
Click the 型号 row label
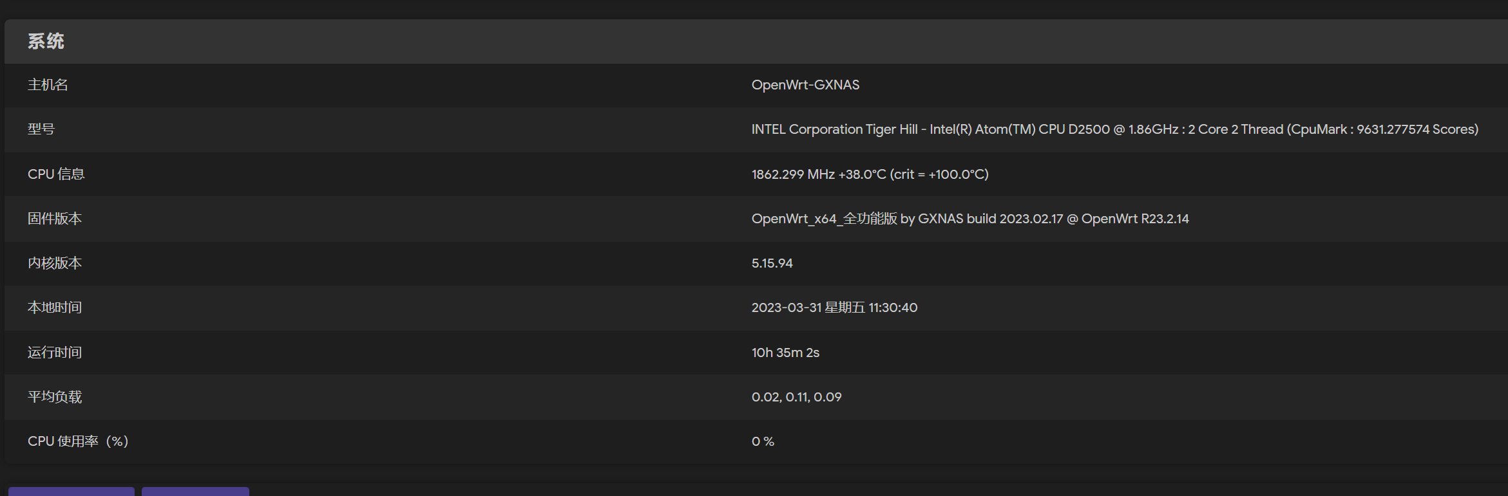(41, 129)
